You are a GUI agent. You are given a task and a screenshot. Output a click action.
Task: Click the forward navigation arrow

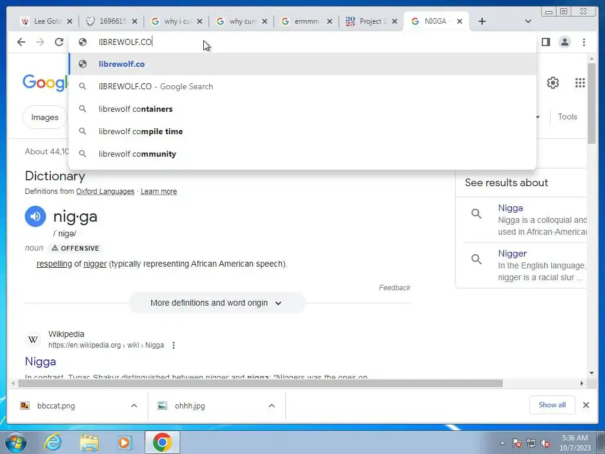pos(40,42)
